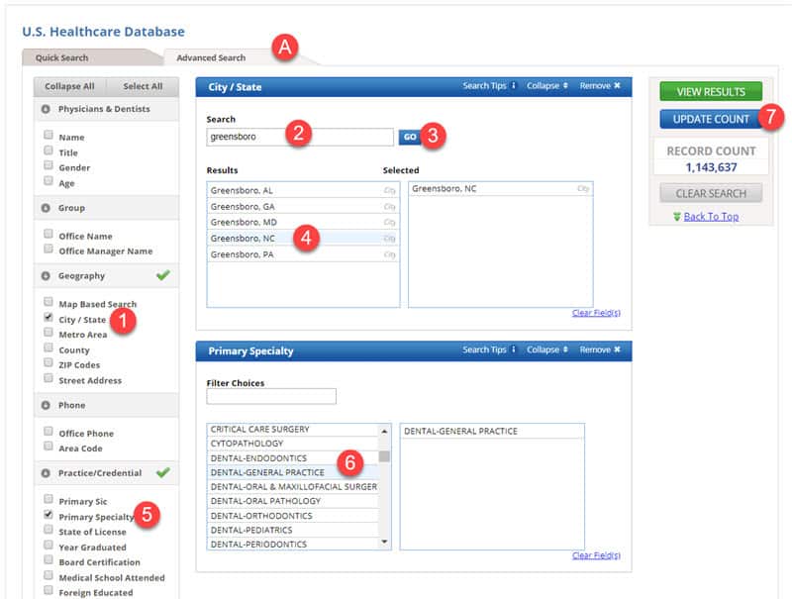Check the Year Graduated checkbox
The width and height of the screenshot is (792, 599).
pyautogui.click(x=48, y=545)
